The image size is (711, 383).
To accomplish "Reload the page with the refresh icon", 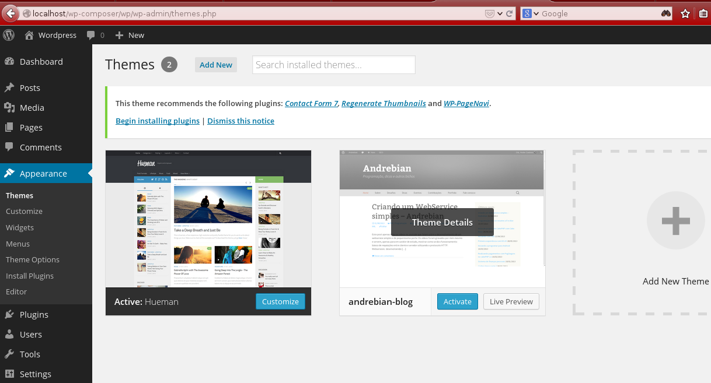I will (x=510, y=13).
